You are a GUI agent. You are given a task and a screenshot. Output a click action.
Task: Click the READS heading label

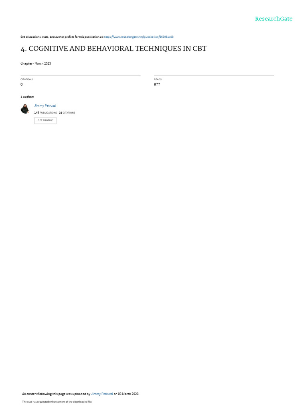point(158,79)
